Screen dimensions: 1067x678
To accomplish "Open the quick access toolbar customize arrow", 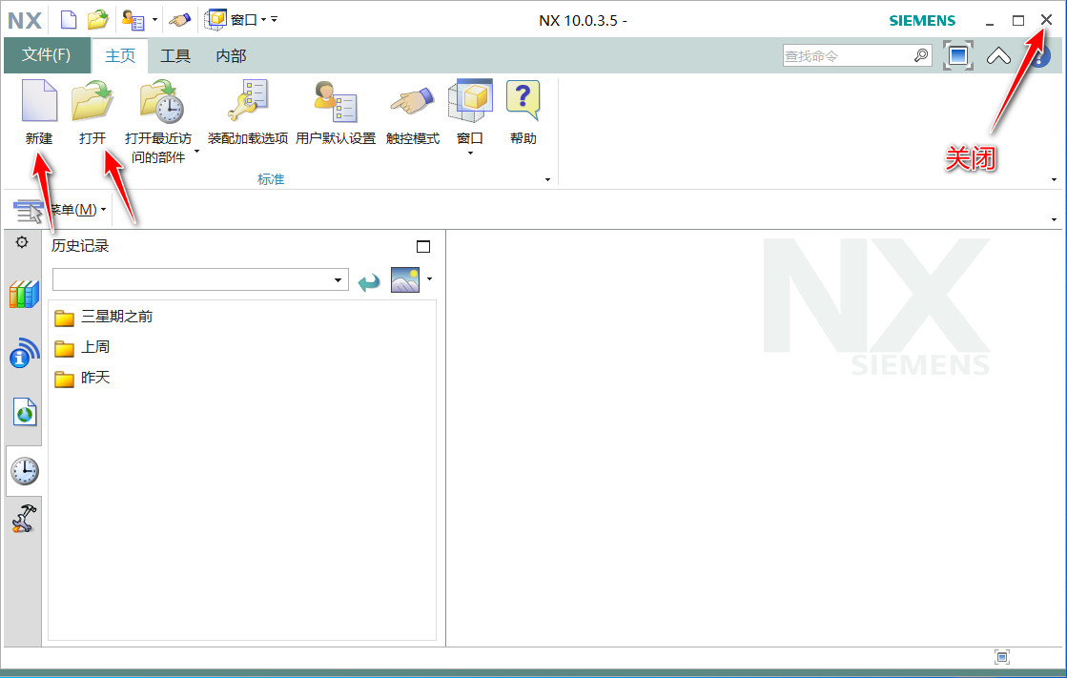I will point(275,20).
